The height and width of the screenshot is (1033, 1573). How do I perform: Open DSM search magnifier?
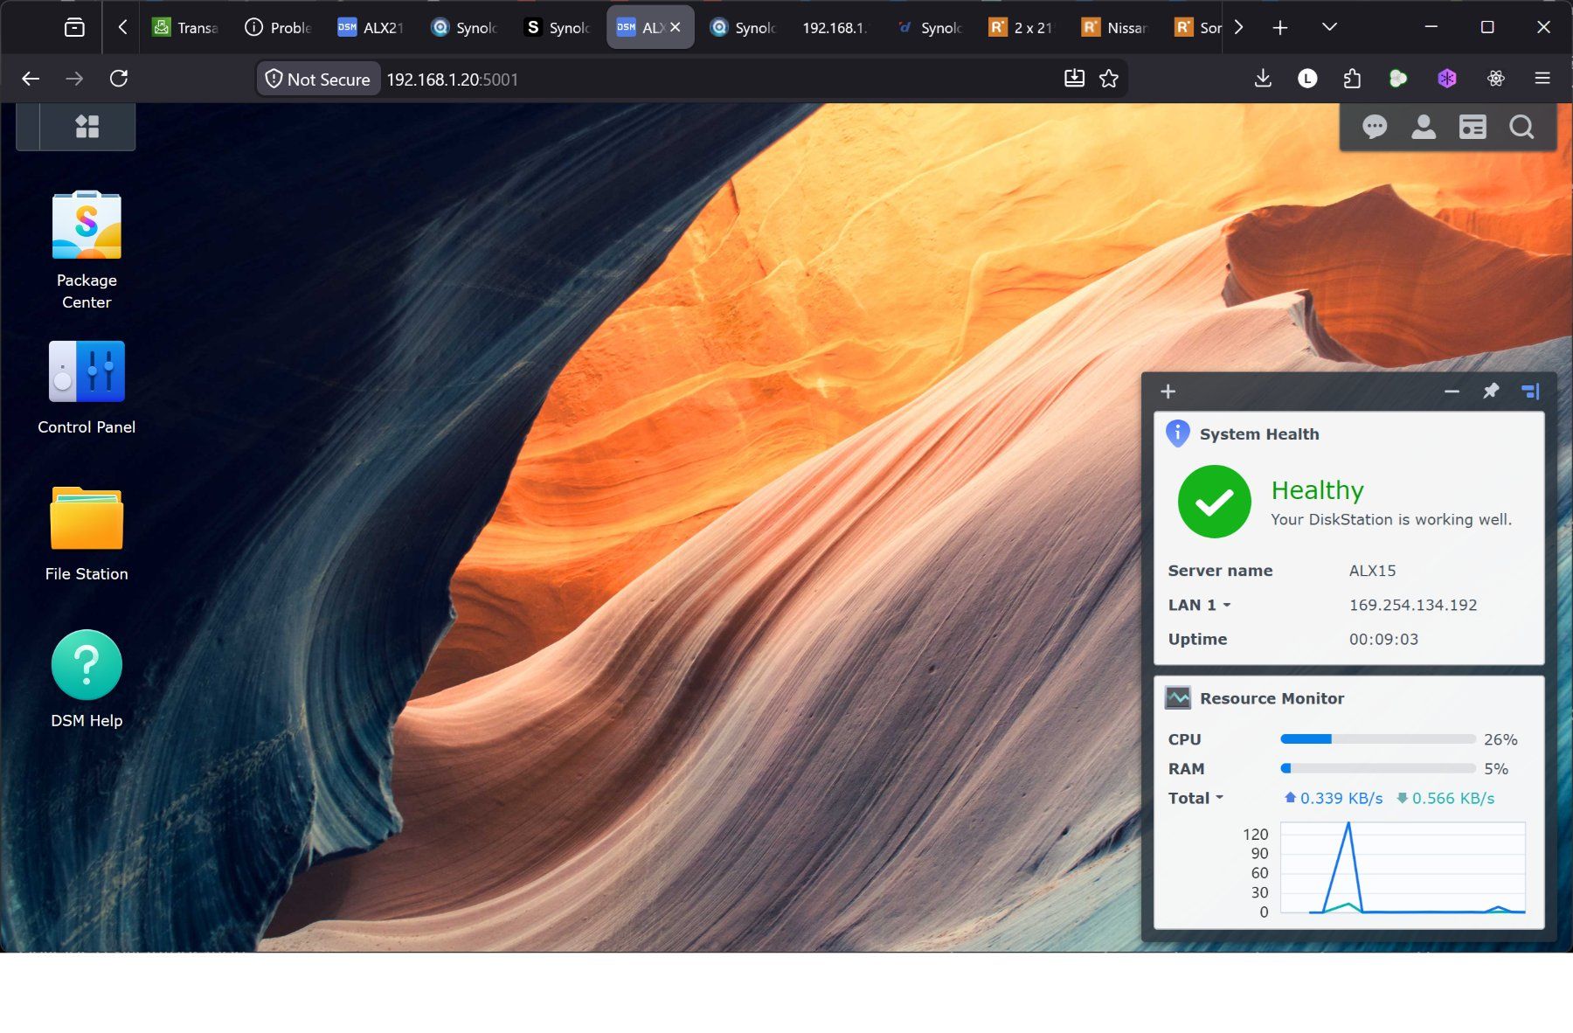click(x=1521, y=128)
